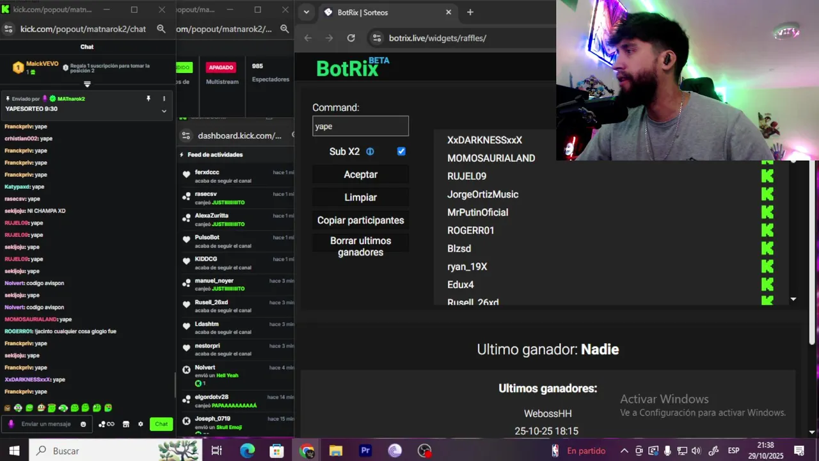Go back in the BotRix browser window

pyautogui.click(x=308, y=38)
